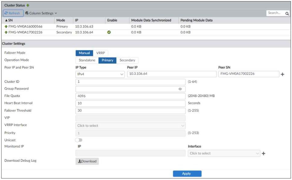This screenshot has width=292, height=180.
Task: Select Manual failover mode
Action: click(84, 53)
